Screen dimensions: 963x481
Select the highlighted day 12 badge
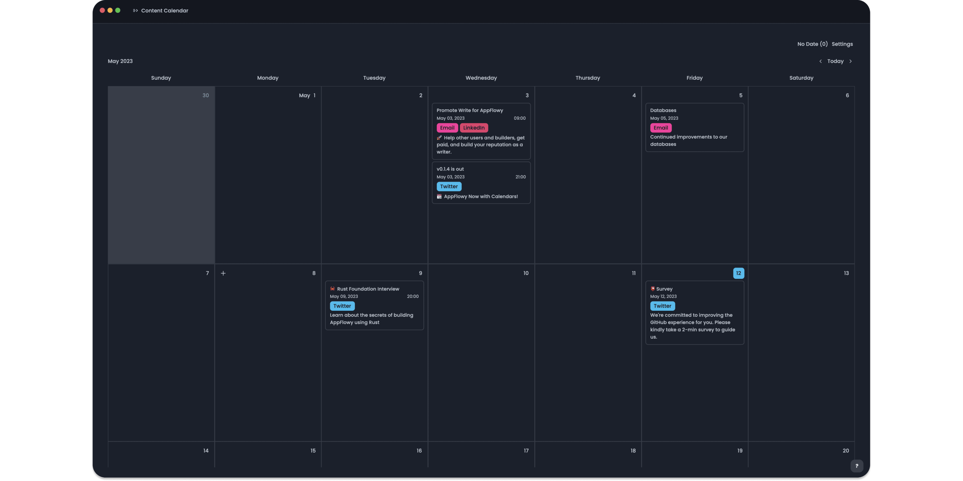click(x=738, y=273)
